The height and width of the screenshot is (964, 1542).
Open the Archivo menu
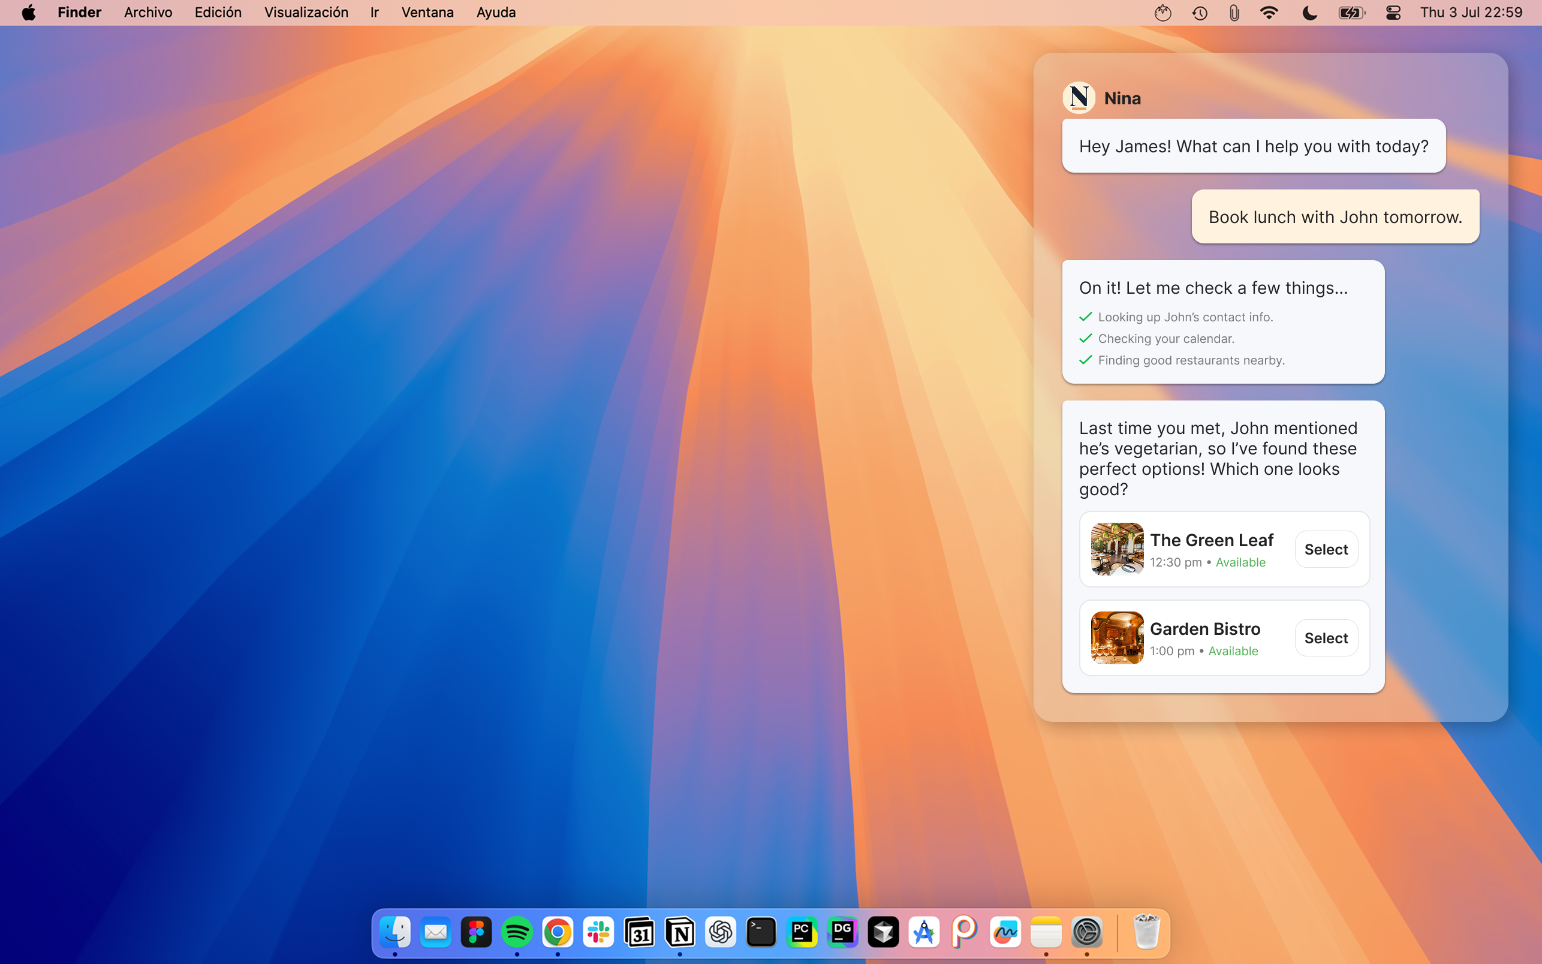[x=148, y=13]
